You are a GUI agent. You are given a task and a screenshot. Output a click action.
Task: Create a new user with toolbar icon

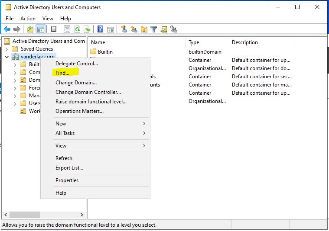[x=124, y=29]
